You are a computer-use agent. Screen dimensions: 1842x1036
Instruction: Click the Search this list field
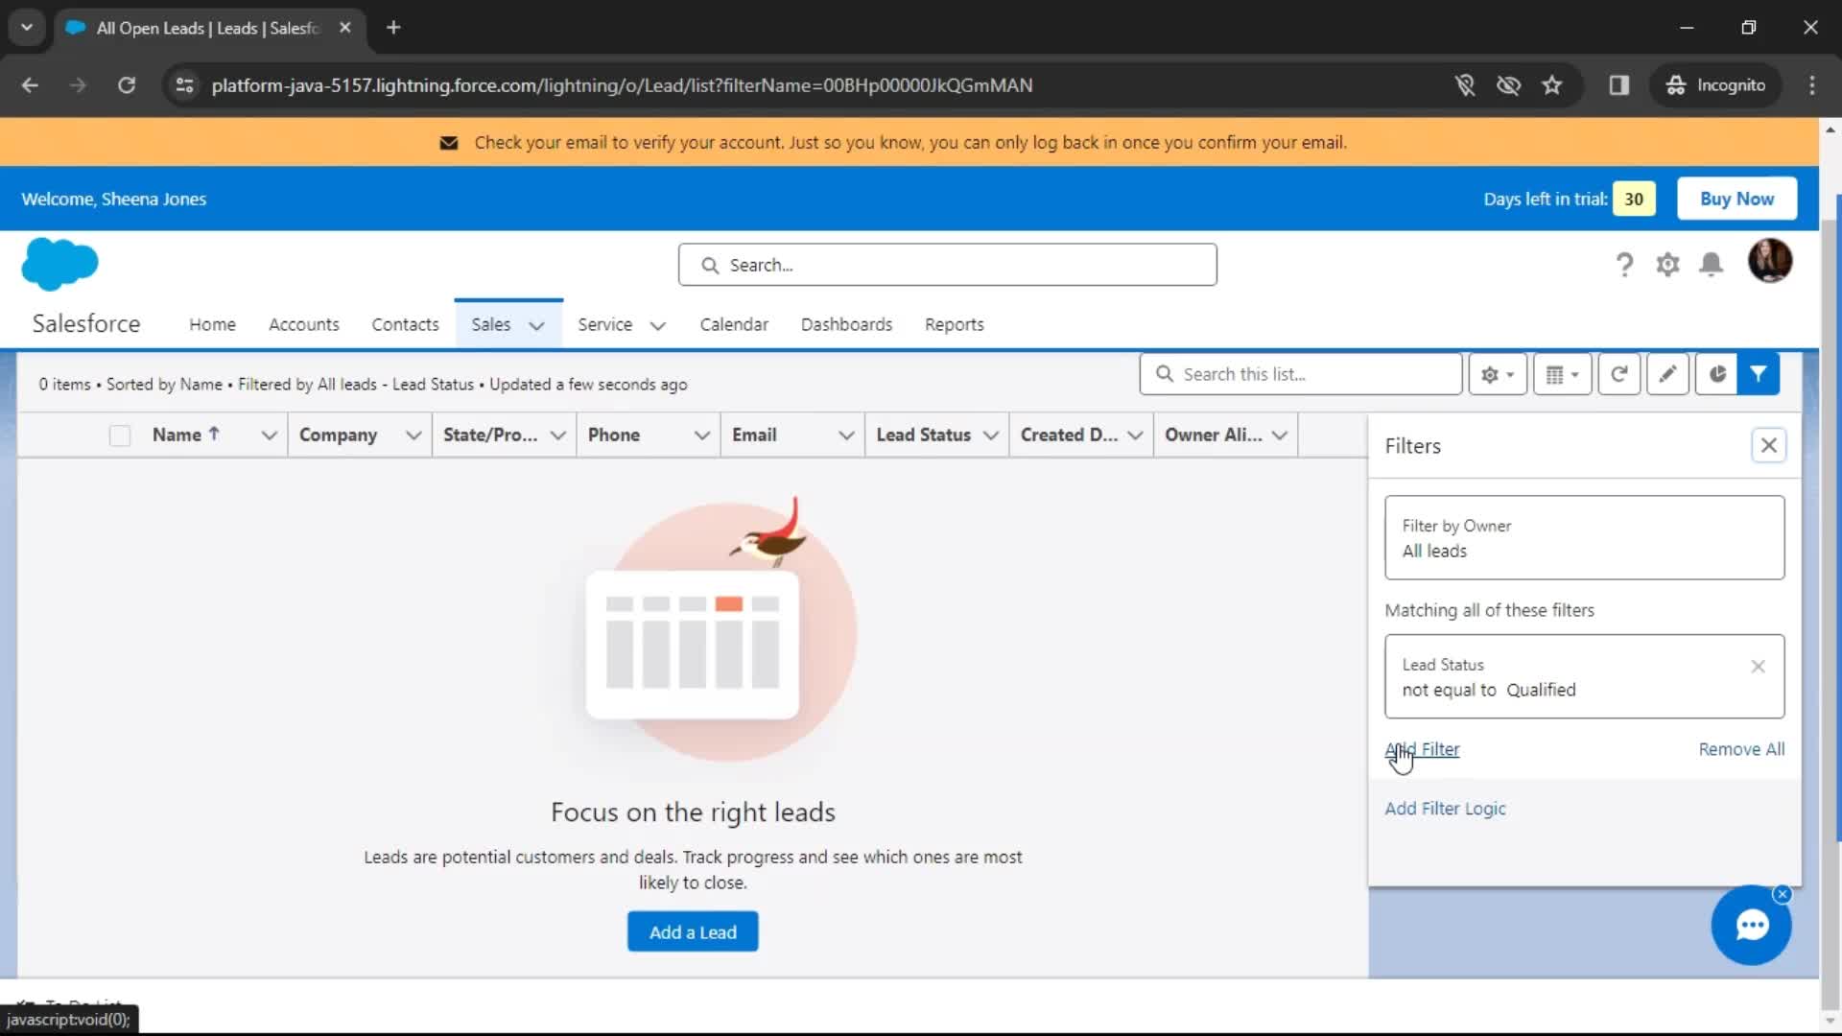coord(1300,374)
